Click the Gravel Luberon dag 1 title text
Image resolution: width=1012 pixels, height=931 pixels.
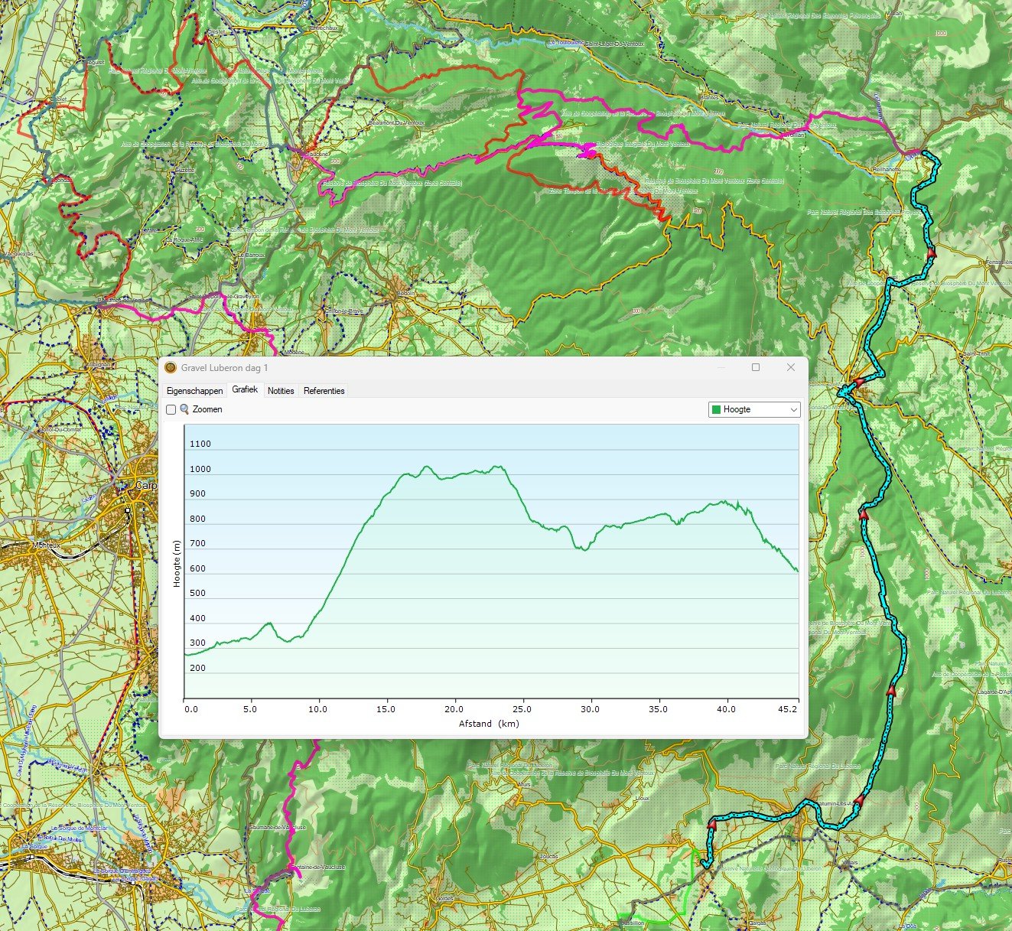coord(224,368)
